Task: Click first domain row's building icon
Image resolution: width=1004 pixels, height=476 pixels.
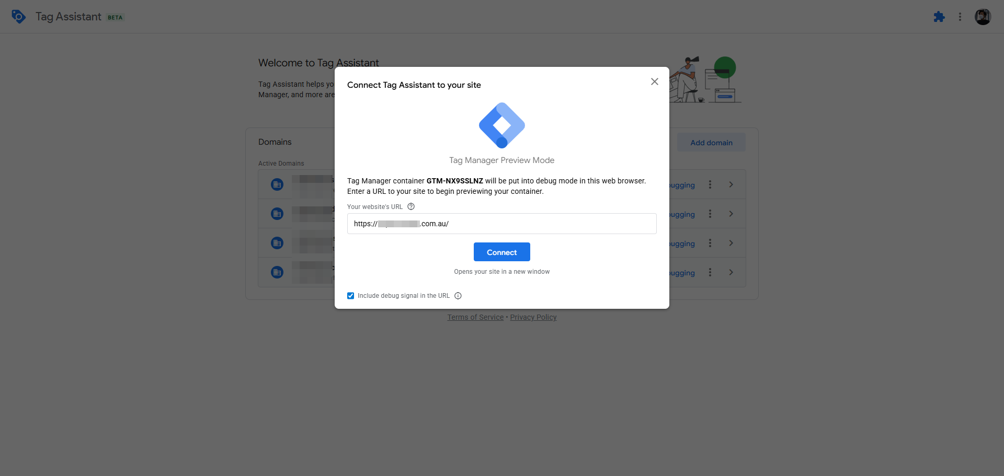Action: [277, 184]
